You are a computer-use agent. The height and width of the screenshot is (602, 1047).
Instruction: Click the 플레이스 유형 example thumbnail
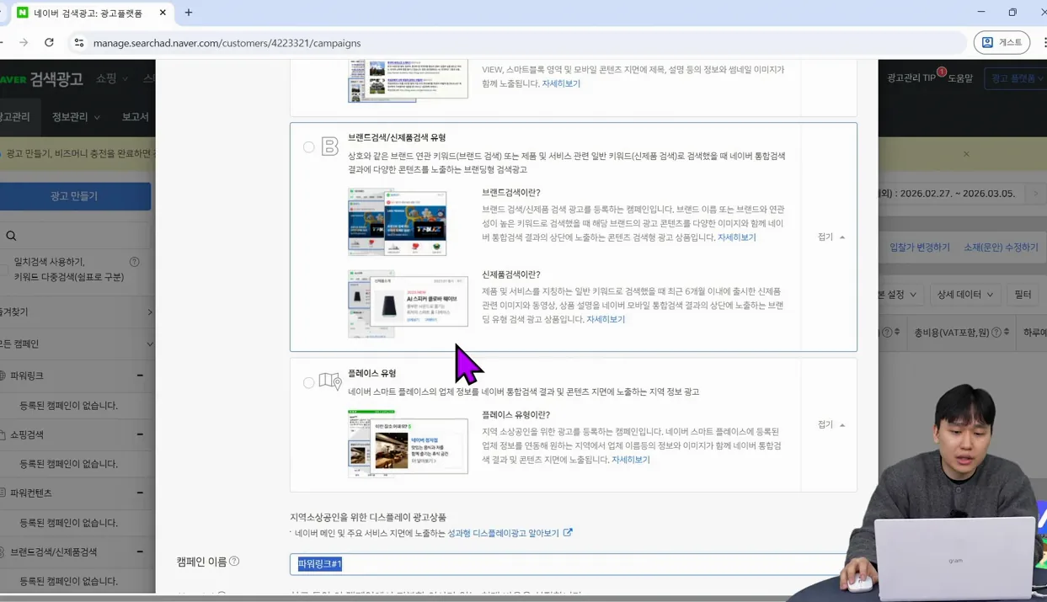[x=408, y=443]
